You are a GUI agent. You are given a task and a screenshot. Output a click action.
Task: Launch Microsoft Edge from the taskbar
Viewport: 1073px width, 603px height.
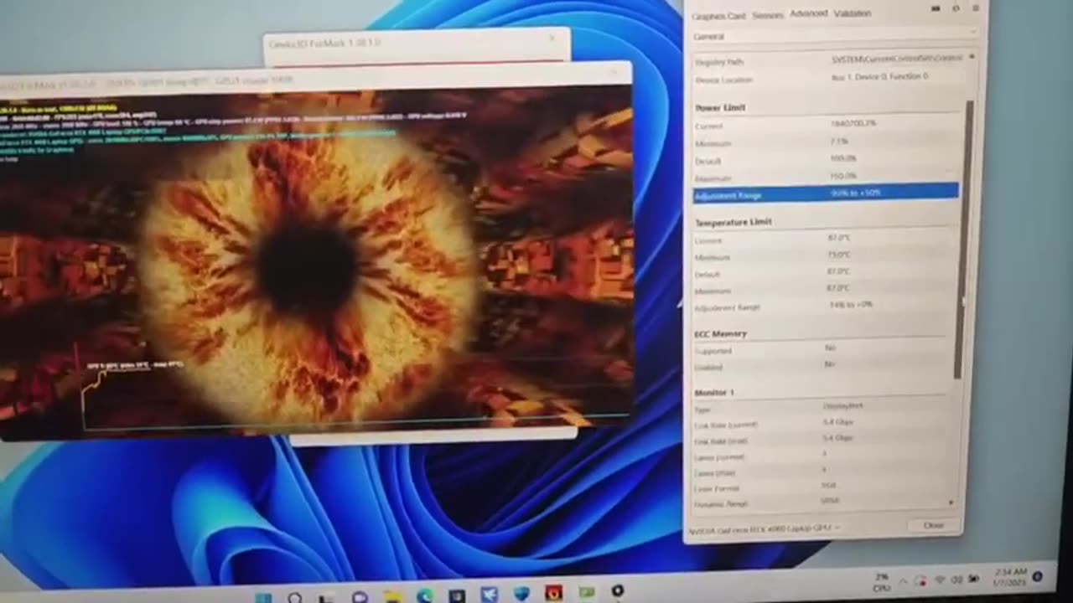(425, 595)
